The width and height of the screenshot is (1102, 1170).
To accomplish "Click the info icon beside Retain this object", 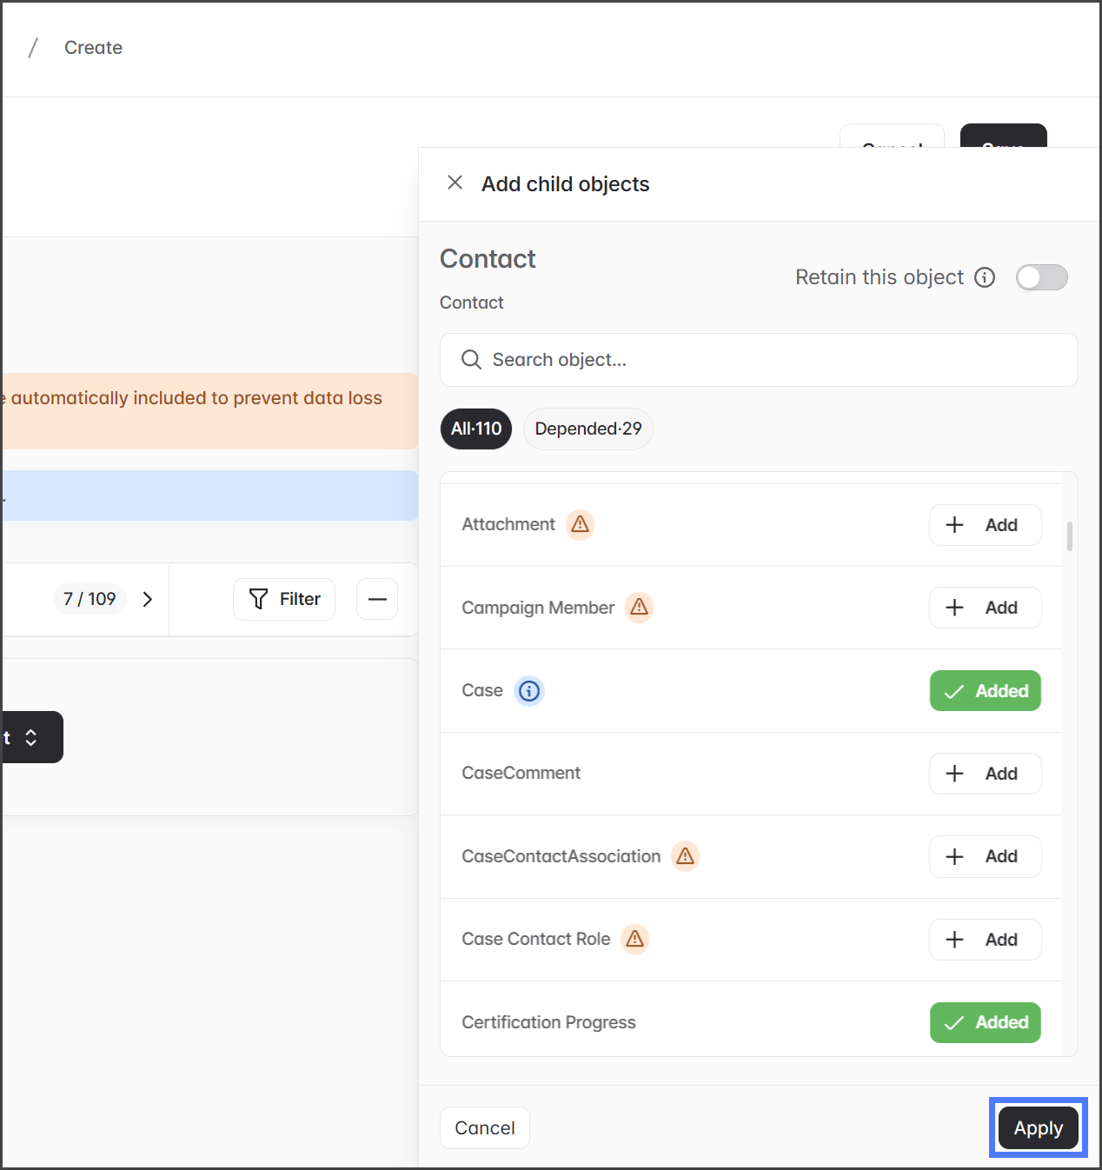I will [985, 277].
